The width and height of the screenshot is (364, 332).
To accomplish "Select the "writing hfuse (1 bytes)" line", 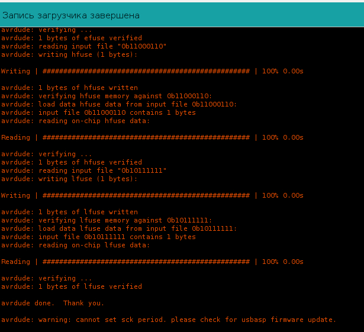I will (69, 54).
